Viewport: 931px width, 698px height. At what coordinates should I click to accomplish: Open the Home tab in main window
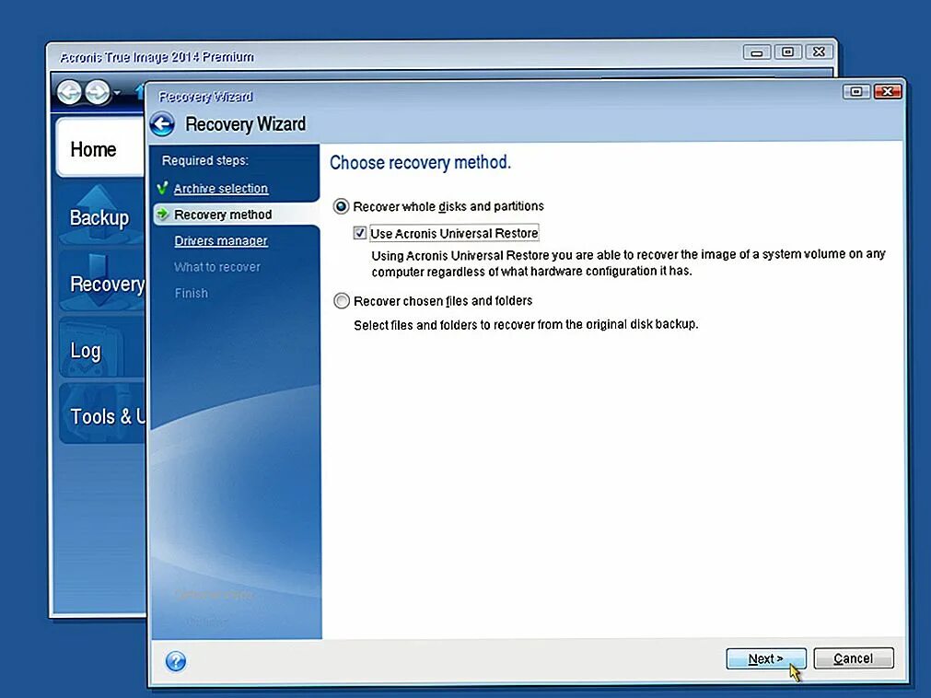tap(100, 147)
